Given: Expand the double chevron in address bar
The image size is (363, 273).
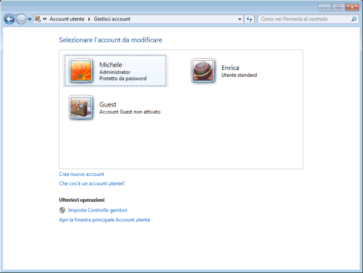Looking at the screenshot, I should [x=45, y=19].
